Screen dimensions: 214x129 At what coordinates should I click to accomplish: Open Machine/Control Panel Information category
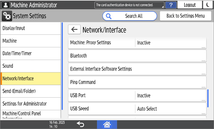pyautogui.click(x=31, y=115)
